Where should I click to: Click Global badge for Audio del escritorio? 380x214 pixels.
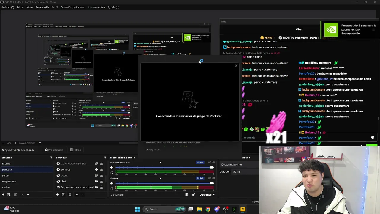tap(200, 163)
